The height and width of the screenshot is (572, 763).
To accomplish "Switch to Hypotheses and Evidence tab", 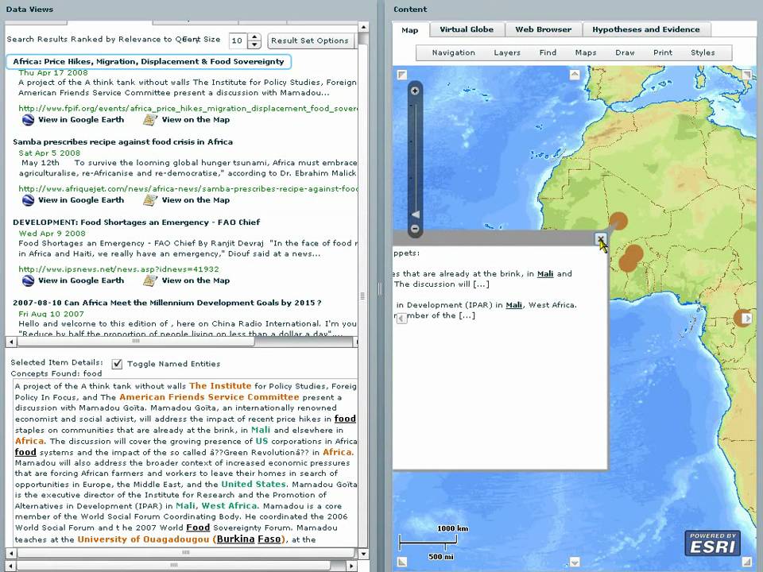I will [645, 29].
